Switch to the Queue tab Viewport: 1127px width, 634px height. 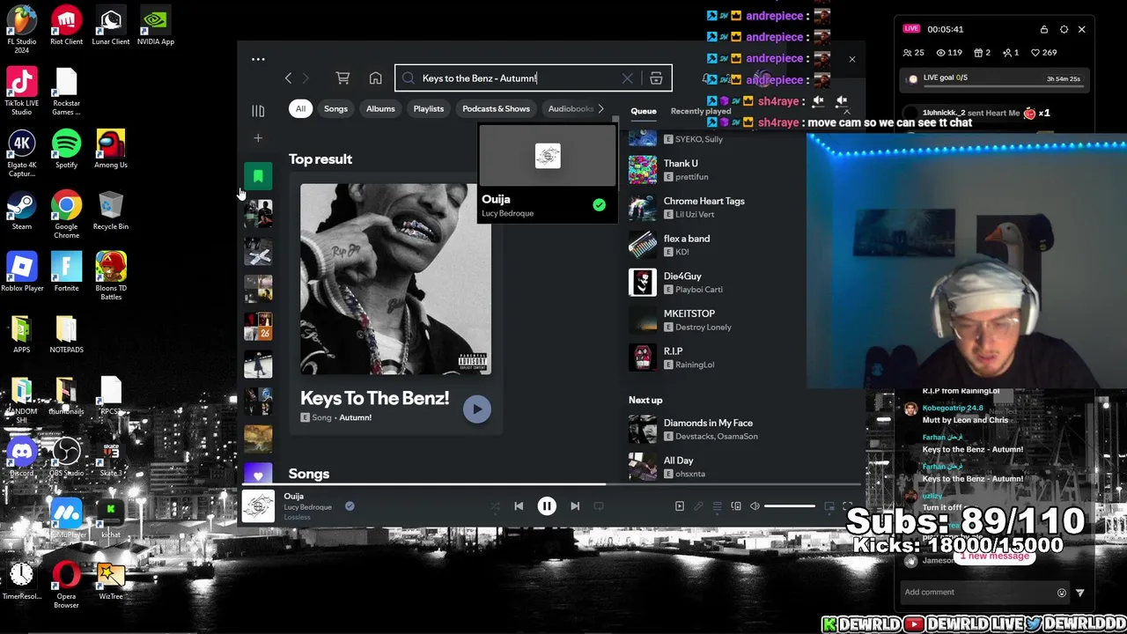click(x=643, y=111)
